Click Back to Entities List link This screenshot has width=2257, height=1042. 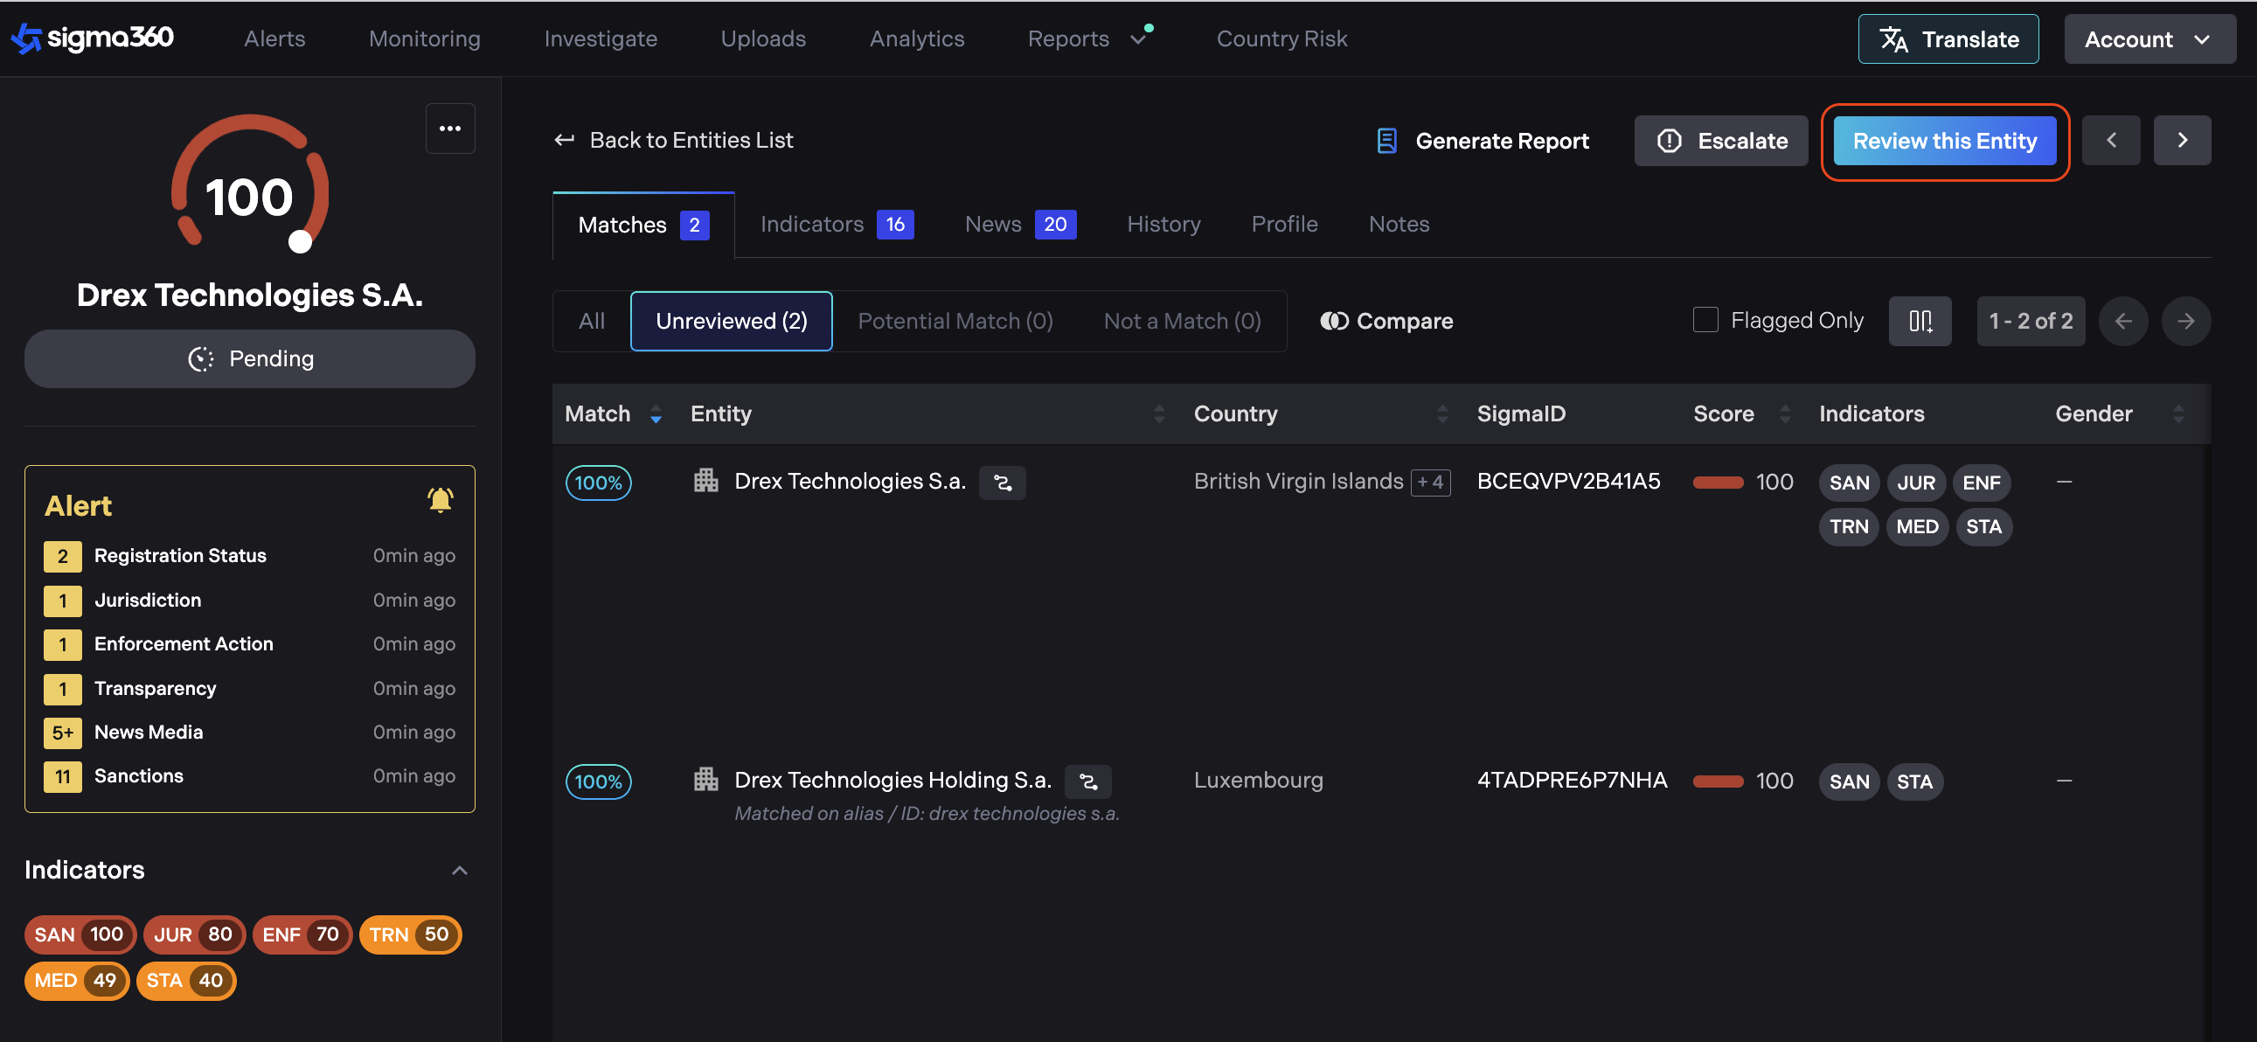click(x=673, y=140)
